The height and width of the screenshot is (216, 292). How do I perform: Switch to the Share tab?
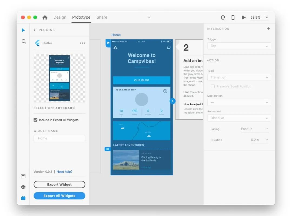(x=102, y=17)
